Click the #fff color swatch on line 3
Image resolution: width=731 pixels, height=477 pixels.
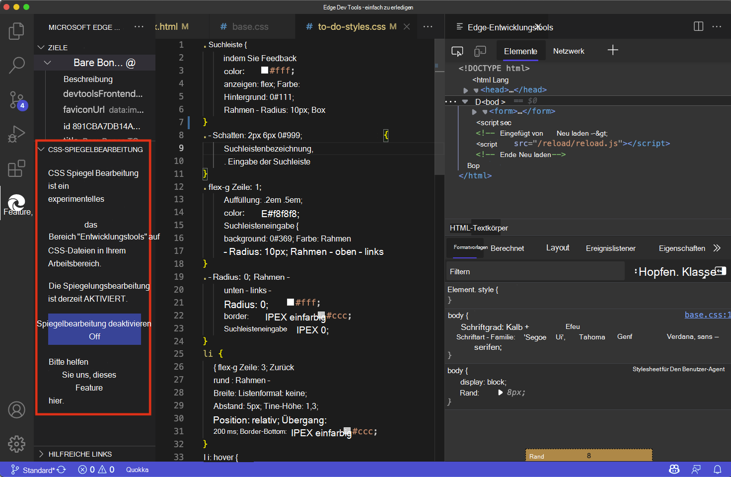pyautogui.click(x=265, y=71)
